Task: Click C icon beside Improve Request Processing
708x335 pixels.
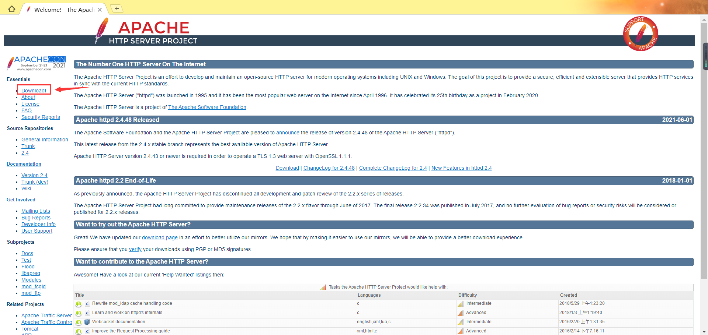Action: pyautogui.click(x=87, y=331)
